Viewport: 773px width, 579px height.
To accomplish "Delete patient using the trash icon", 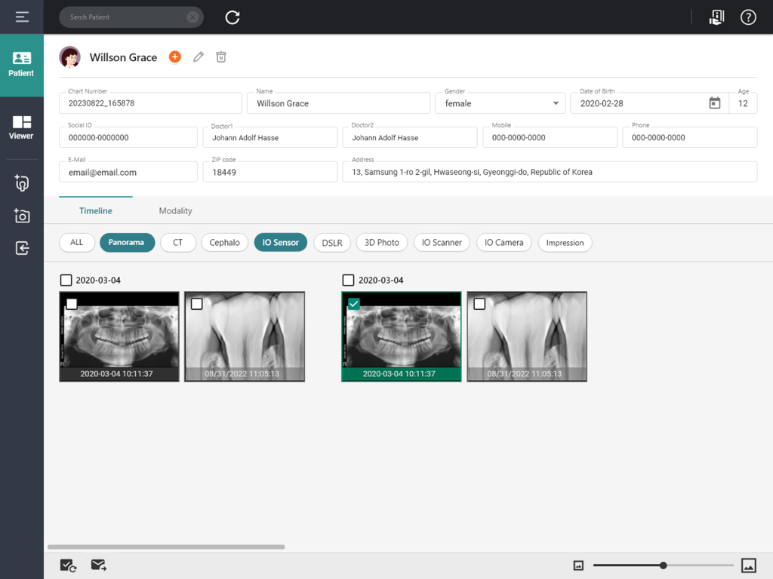I will 220,57.
